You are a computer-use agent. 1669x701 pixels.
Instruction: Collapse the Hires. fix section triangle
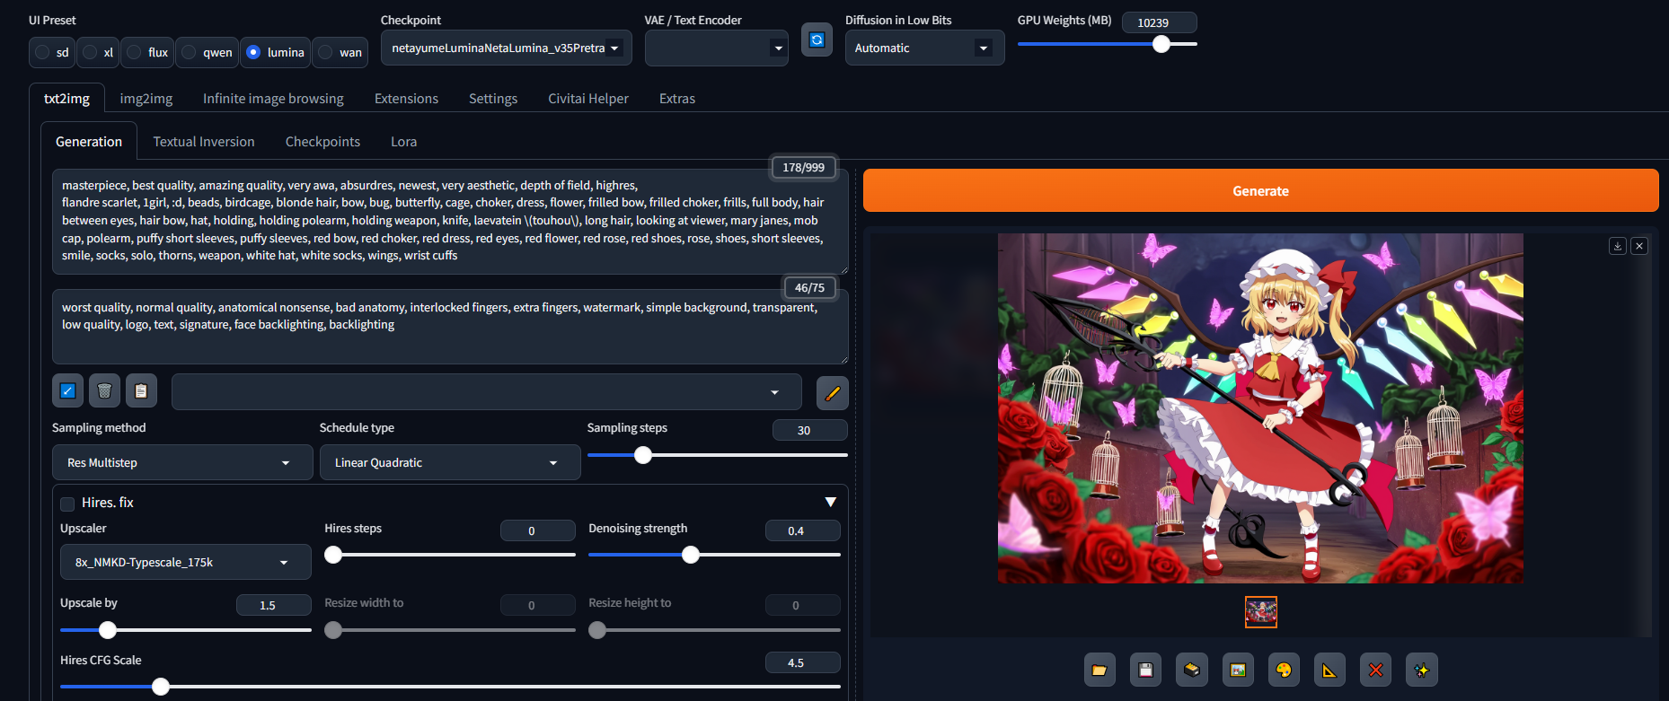[830, 502]
